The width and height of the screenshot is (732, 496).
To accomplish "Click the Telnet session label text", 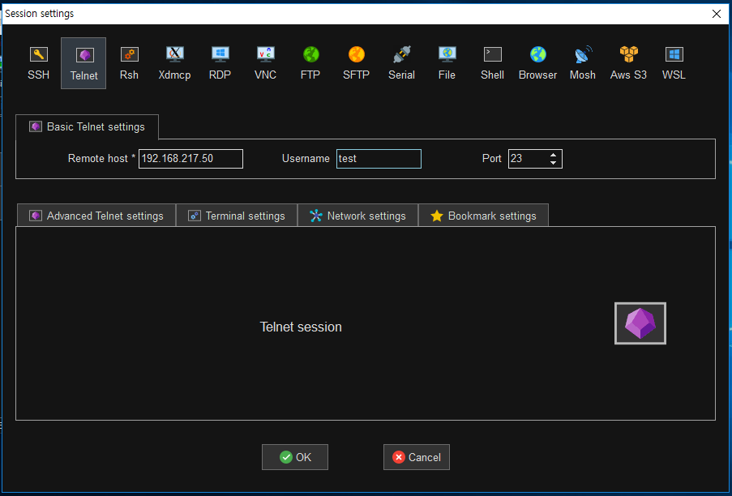I will click(301, 327).
